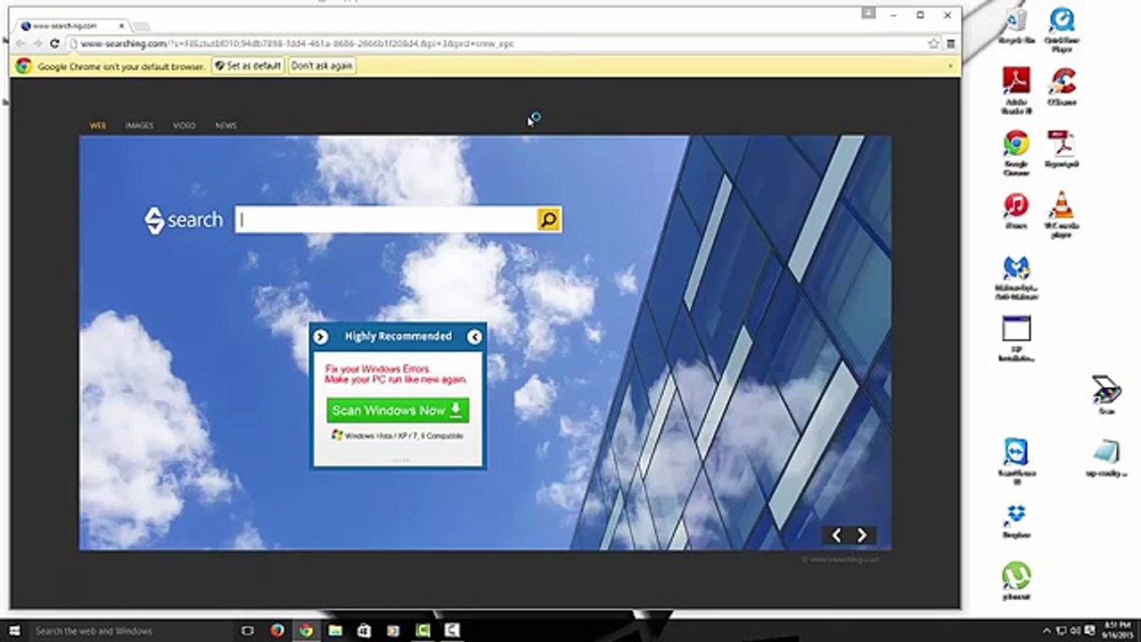Click Don't ask again button
The width and height of the screenshot is (1141, 642).
coord(322,66)
